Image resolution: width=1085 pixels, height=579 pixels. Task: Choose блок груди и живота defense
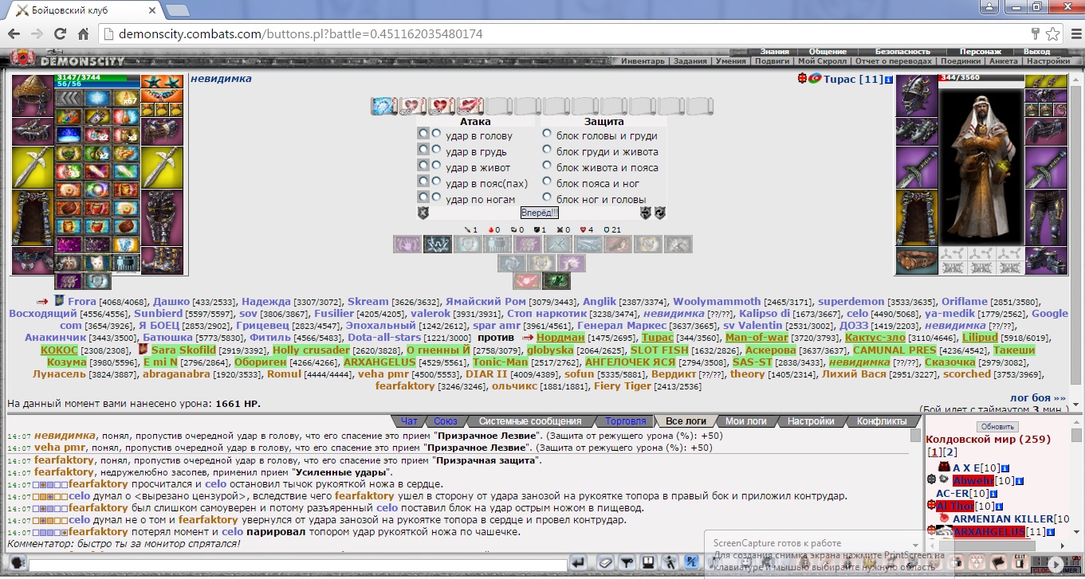pos(547,150)
